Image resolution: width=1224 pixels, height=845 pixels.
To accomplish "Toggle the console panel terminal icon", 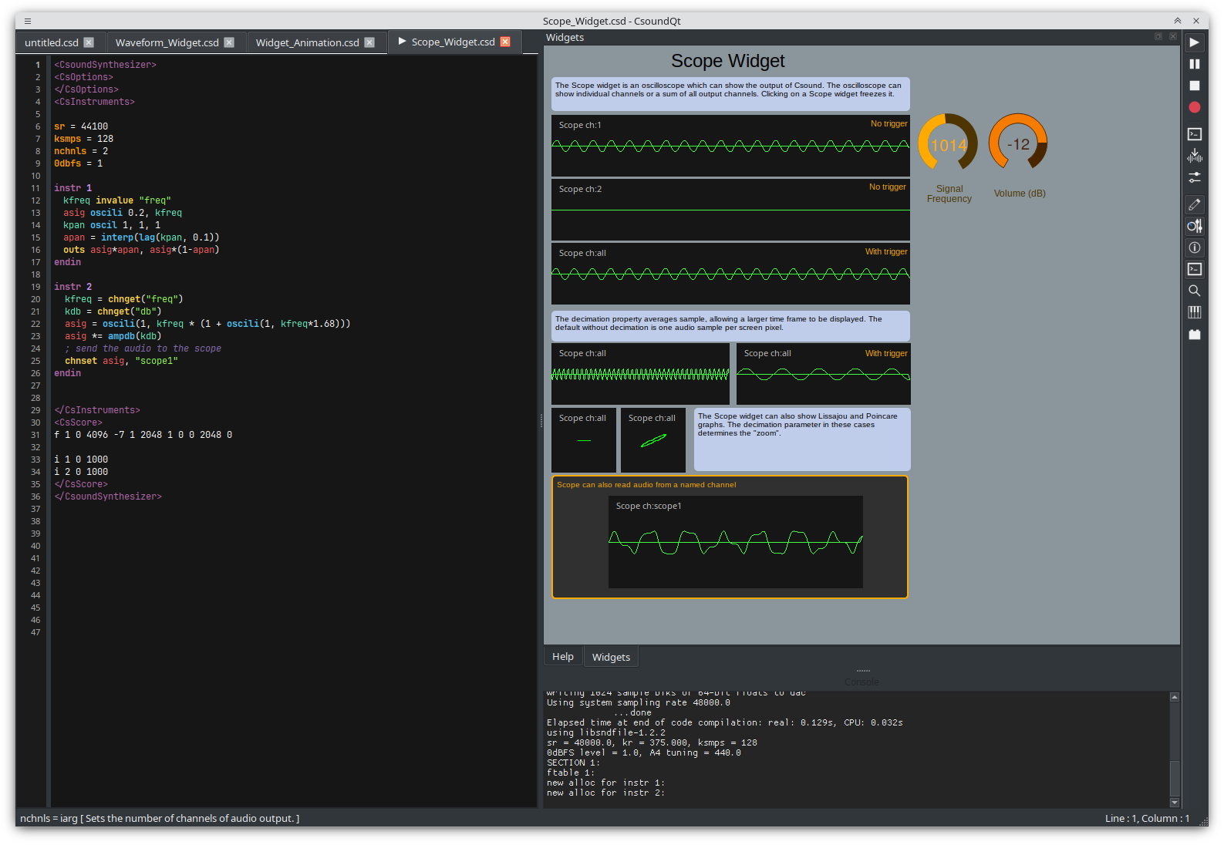I will [1194, 269].
